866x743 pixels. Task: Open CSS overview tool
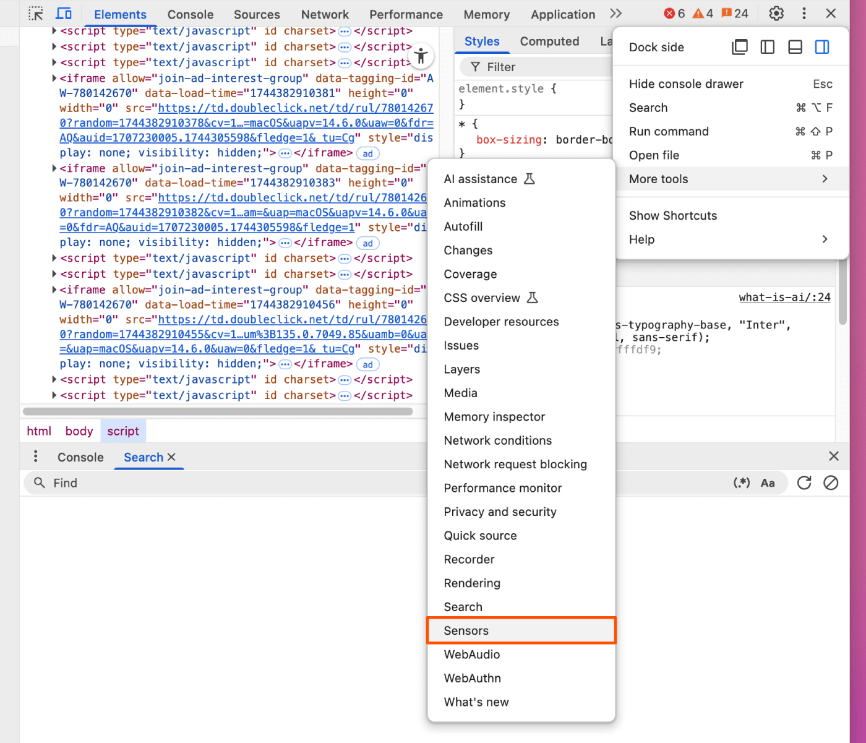click(x=521, y=298)
